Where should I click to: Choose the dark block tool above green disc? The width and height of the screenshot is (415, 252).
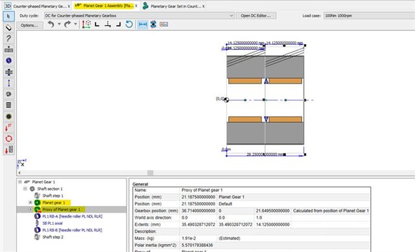[8, 105]
